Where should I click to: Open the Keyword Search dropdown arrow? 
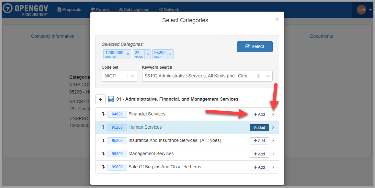click(268, 76)
